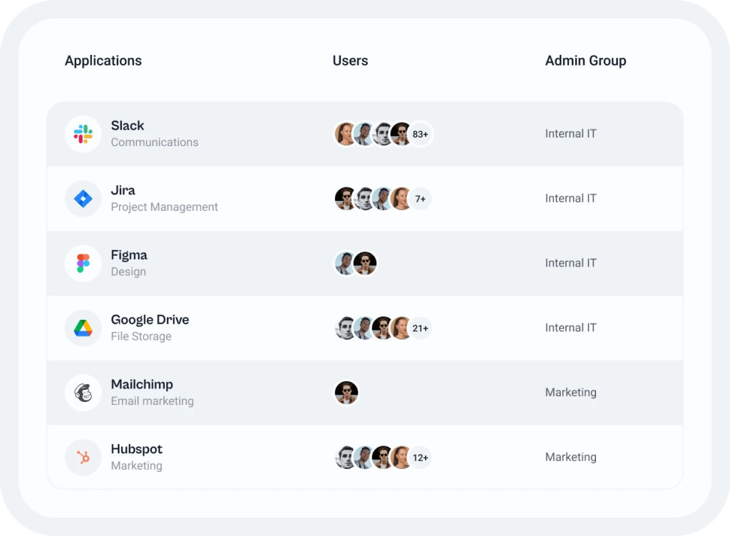
Task: Click the Slack app icon
Action: (x=83, y=134)
